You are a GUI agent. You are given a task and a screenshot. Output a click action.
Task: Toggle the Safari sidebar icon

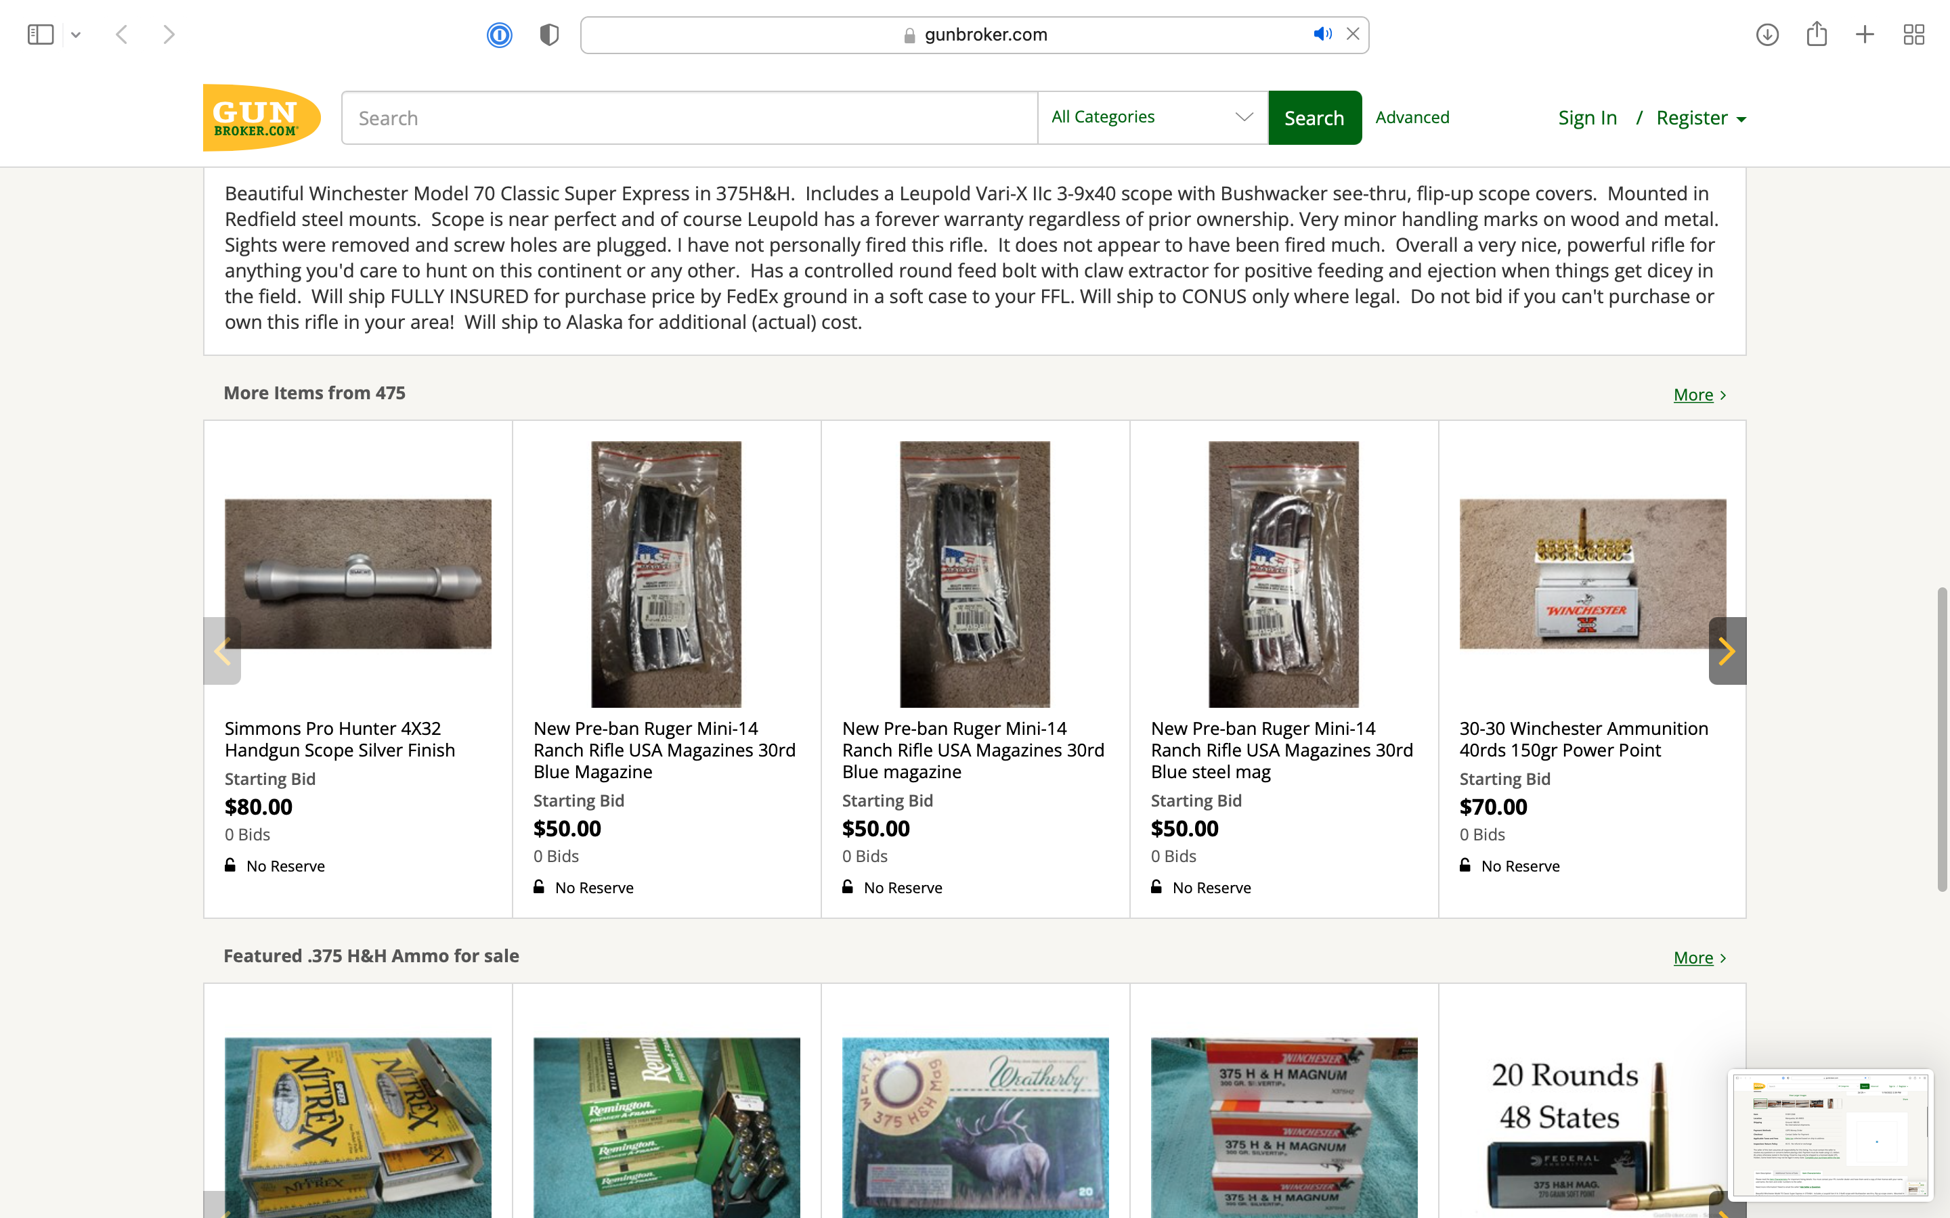click(41, 35)
